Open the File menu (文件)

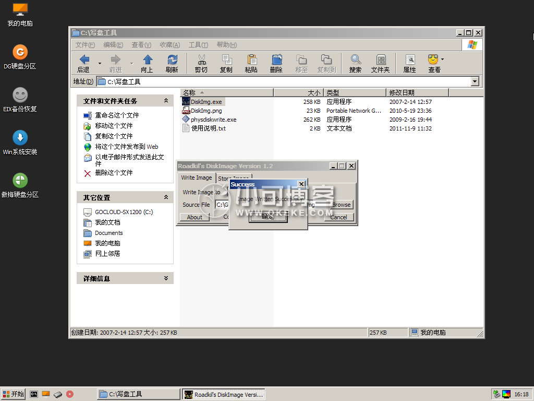tap(85, 45)
